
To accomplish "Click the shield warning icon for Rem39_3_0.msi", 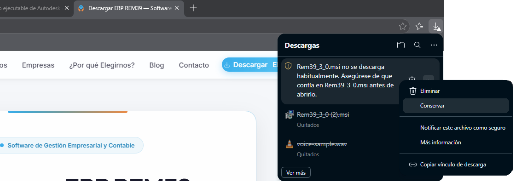I will tap(288, 66).
